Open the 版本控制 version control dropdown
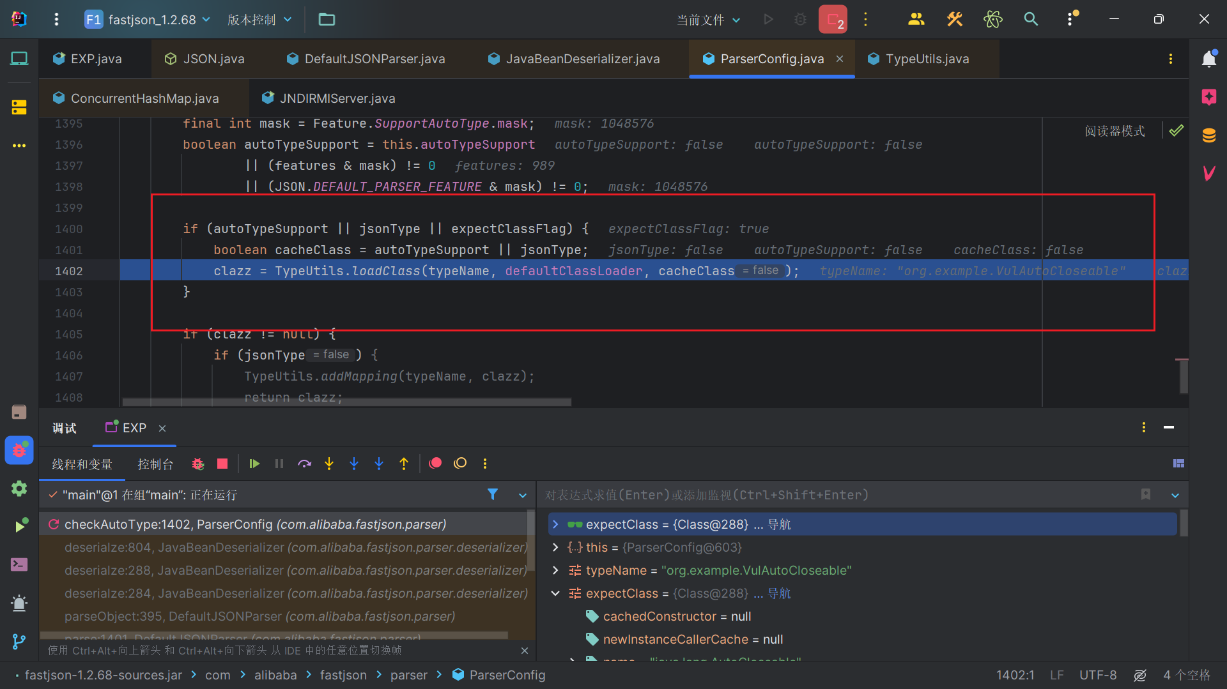 (x=259, y=20)
